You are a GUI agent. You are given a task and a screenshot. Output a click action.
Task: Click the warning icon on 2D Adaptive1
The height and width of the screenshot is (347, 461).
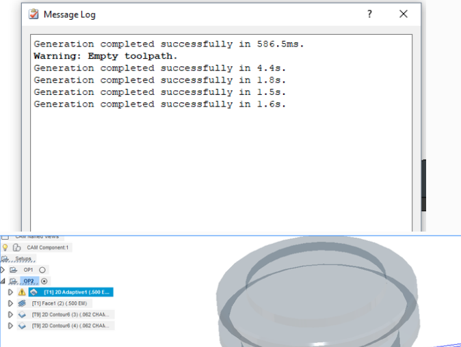(22, 292)
